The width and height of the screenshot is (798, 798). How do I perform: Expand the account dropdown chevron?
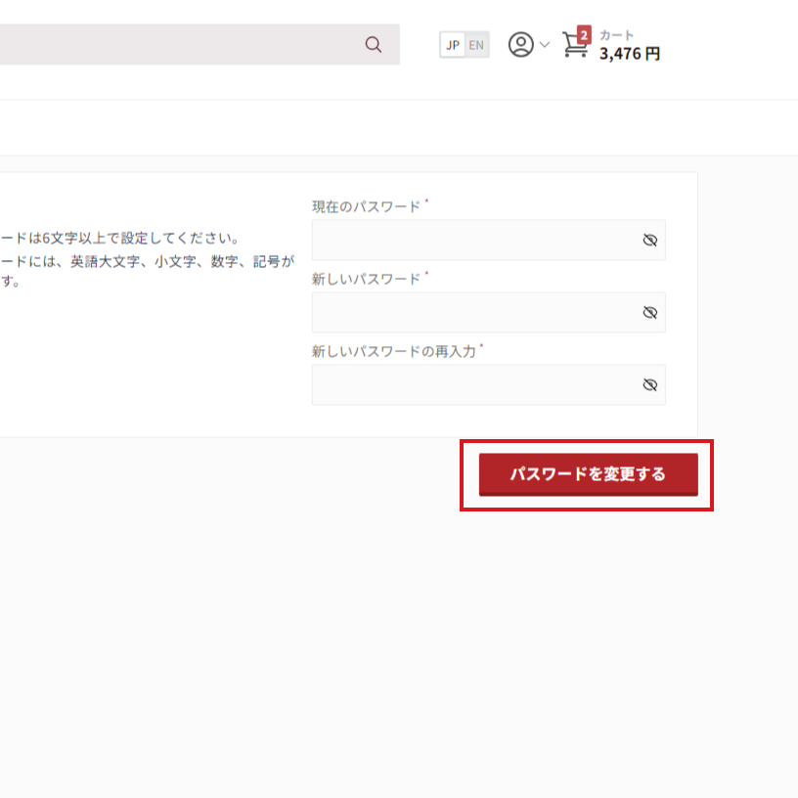tap(544, 45)
